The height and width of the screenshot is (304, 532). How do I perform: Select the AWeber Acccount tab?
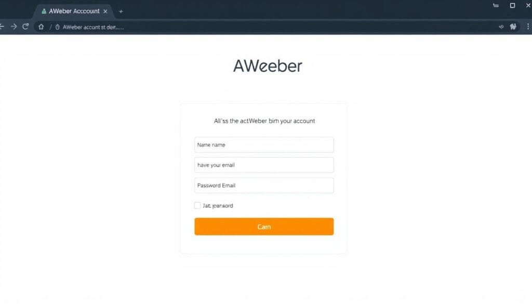[x=74, y=11]
